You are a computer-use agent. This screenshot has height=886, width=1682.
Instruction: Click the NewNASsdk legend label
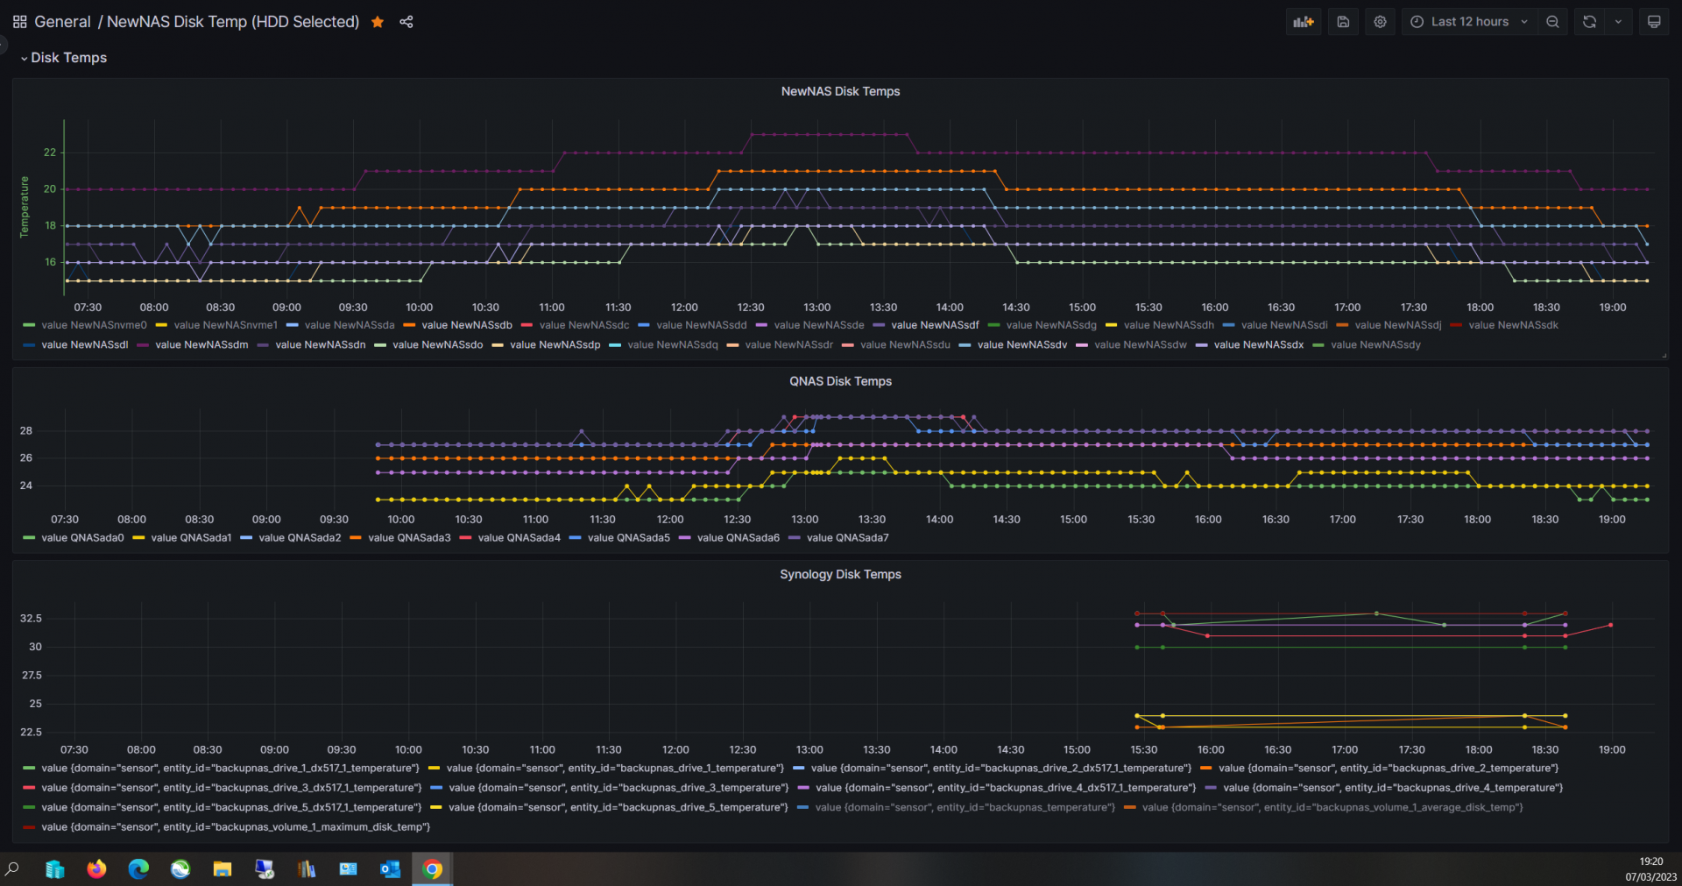click(1513, 325)
